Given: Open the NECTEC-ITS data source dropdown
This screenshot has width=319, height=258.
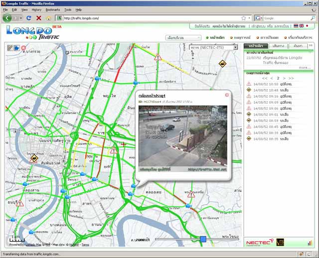Looking at the screenshot, I should pyautogui.click(x=213, y=47).
